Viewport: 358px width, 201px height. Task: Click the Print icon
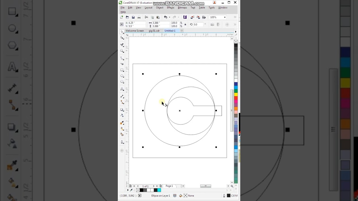pyautogui.click(x=139, y=17)
